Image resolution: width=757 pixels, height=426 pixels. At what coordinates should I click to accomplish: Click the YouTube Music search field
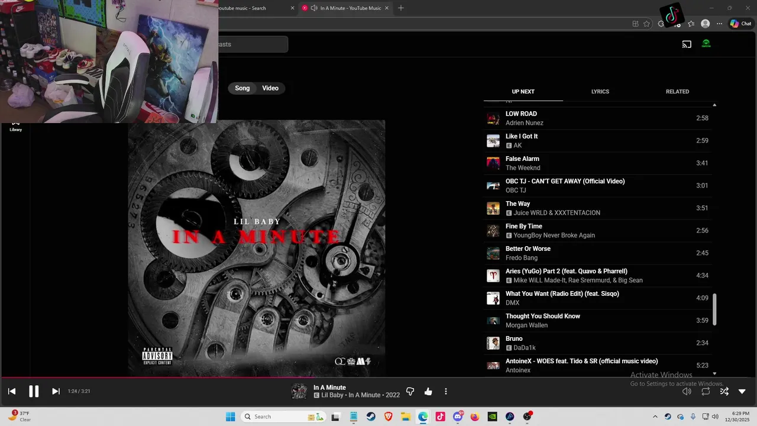253,44
